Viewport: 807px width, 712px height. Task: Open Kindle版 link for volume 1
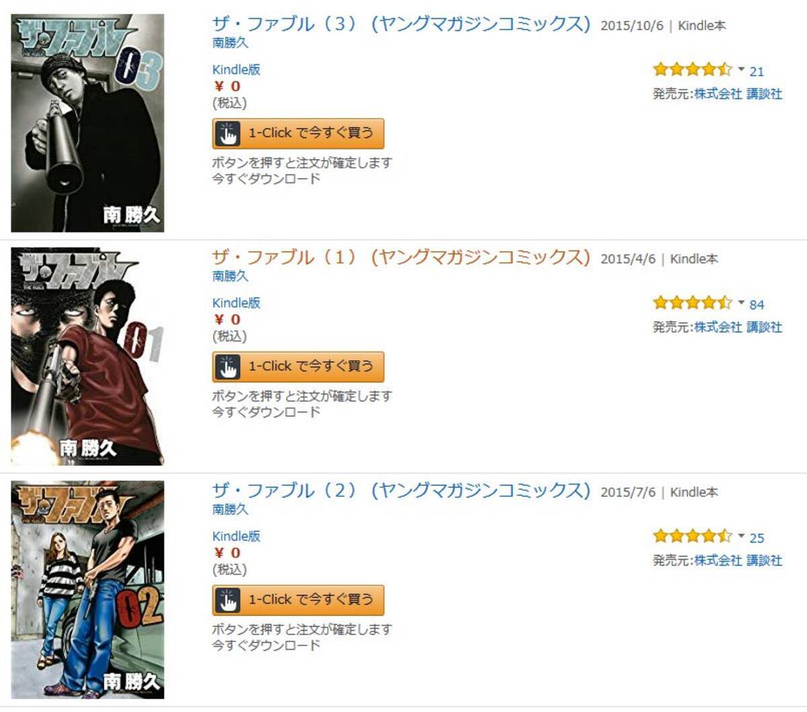[x=237, y=303]
